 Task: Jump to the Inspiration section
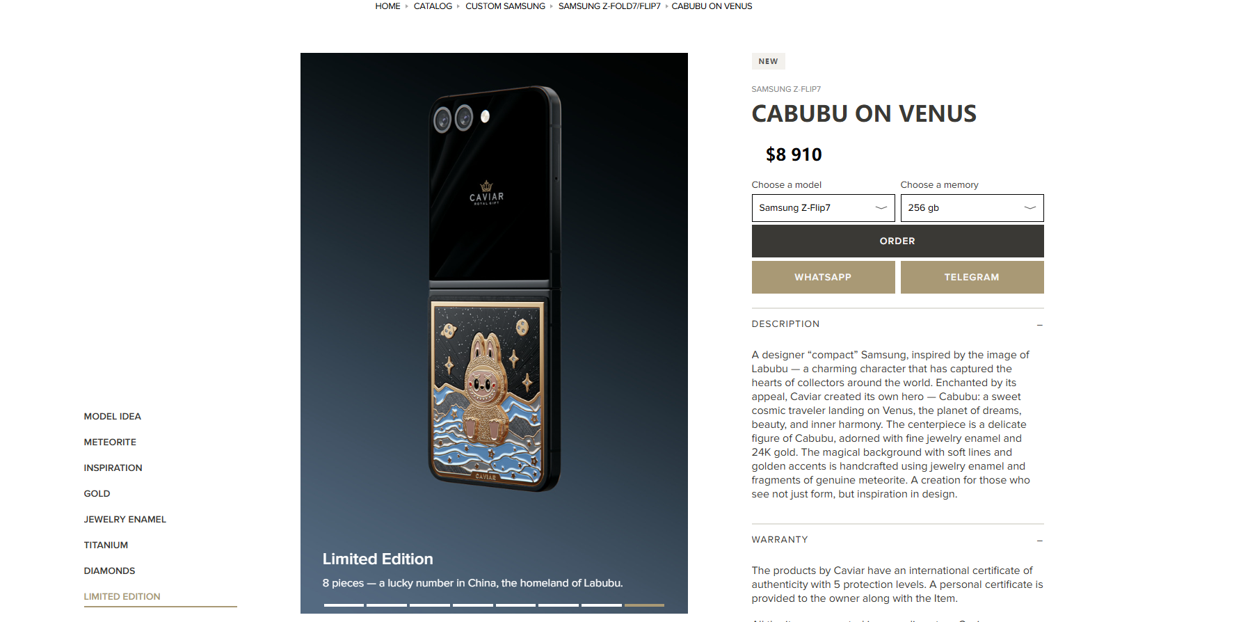coord(113,468)
